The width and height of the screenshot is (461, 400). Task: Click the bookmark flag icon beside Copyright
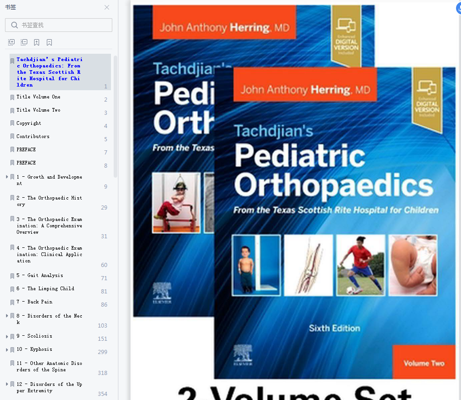click(12, 123)
